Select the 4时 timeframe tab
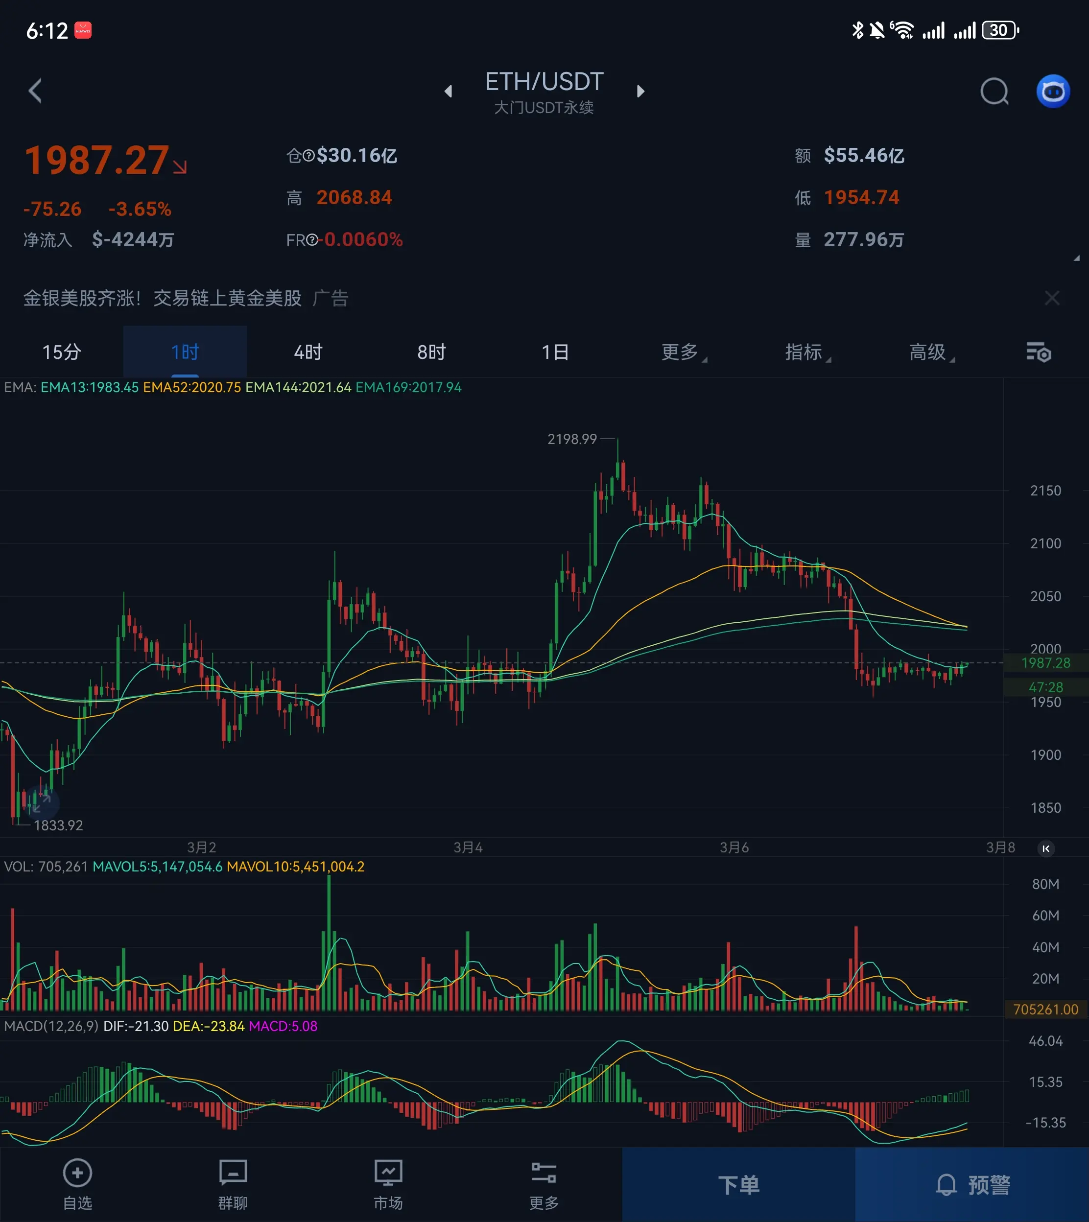Screen dimensions: 1089x1222 tap(308, 352)
